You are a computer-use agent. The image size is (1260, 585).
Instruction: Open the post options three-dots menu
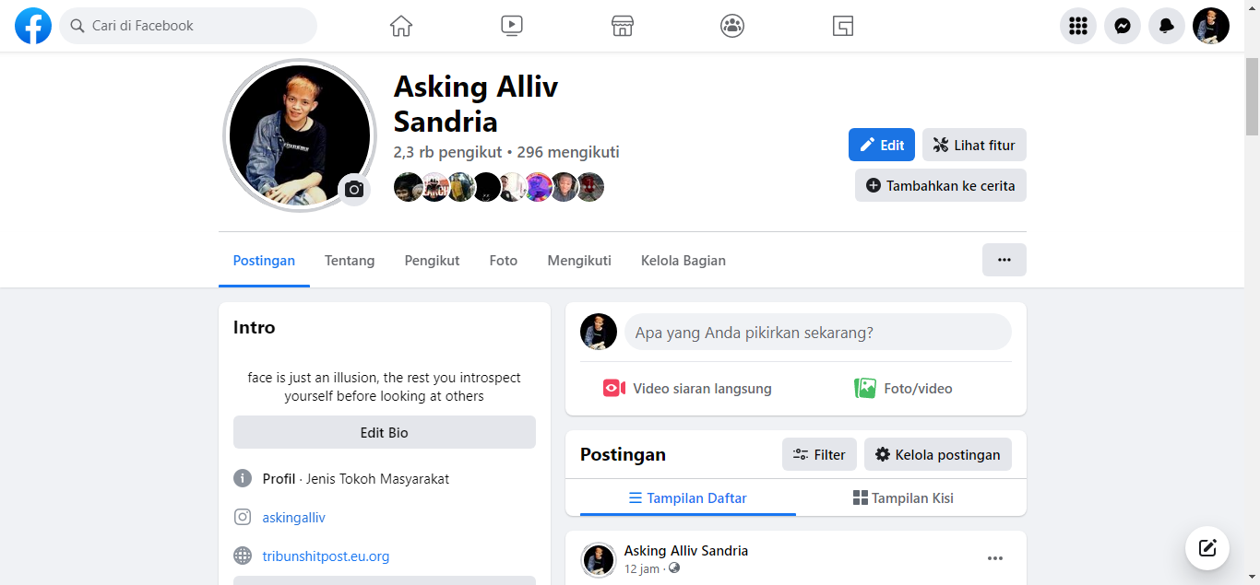click(995, 558)
